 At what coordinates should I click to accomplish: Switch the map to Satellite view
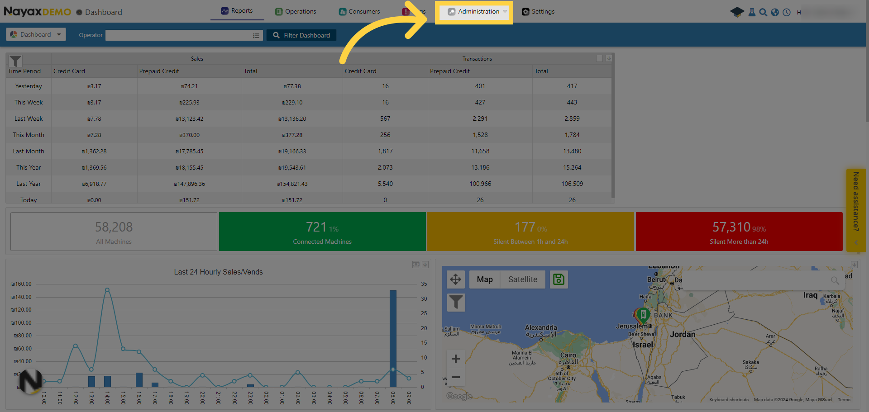pyautogui.click(x=522, y=279)
